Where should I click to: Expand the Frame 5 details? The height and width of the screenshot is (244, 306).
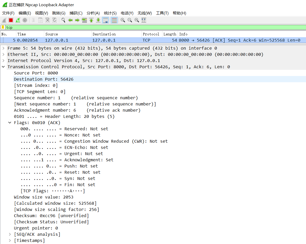[3, 48]
